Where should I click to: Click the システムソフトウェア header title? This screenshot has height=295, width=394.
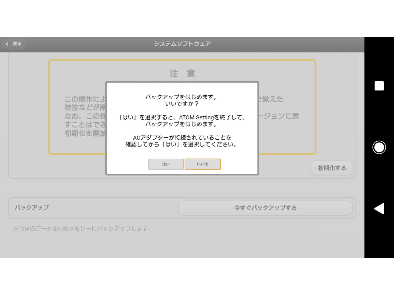[182, 44]
